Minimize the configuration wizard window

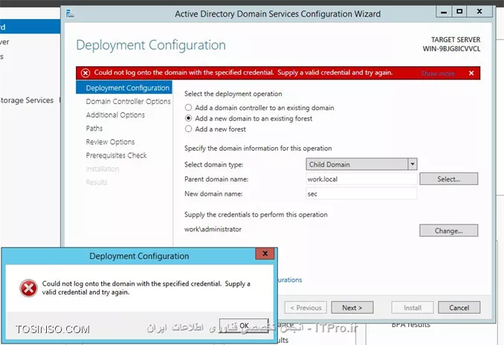click(444, 12)
